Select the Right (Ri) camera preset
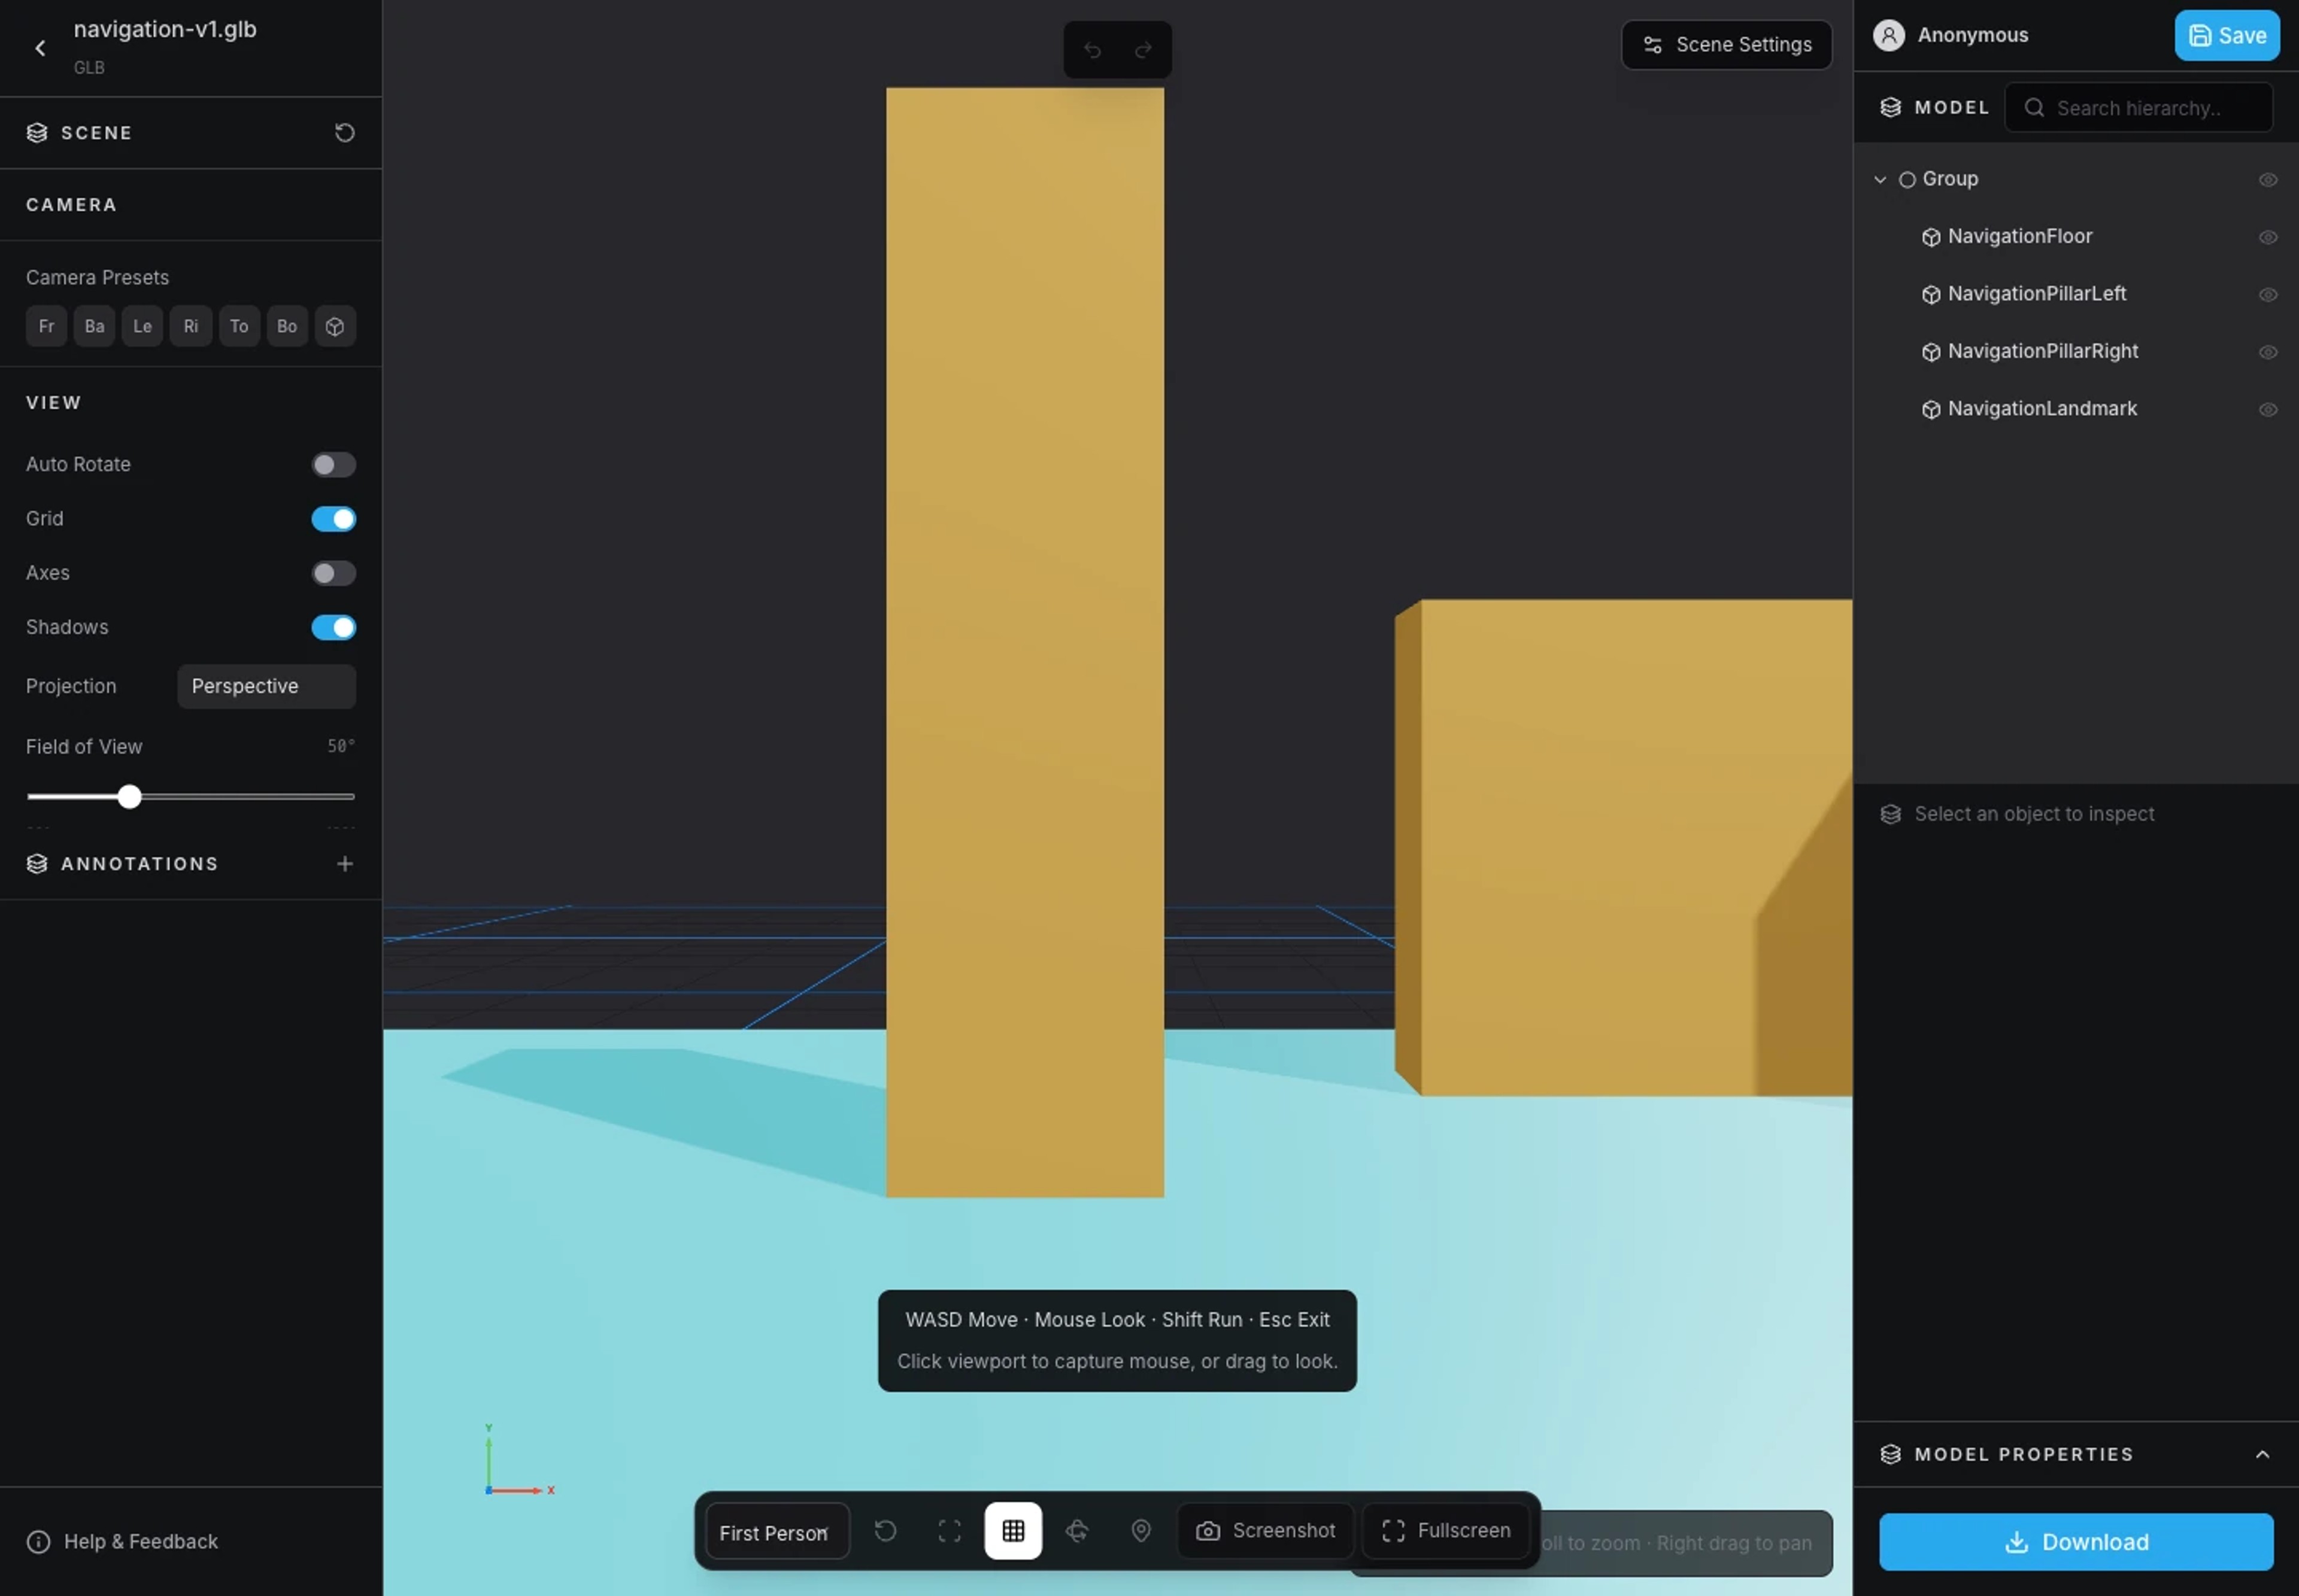The image size is (2299, 1596). click(190, 326)
